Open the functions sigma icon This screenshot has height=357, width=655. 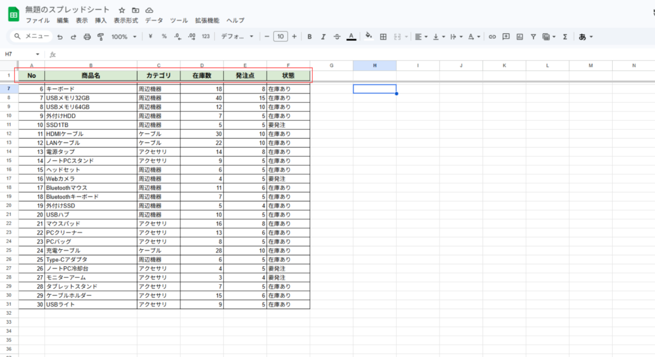pos(565,37)
